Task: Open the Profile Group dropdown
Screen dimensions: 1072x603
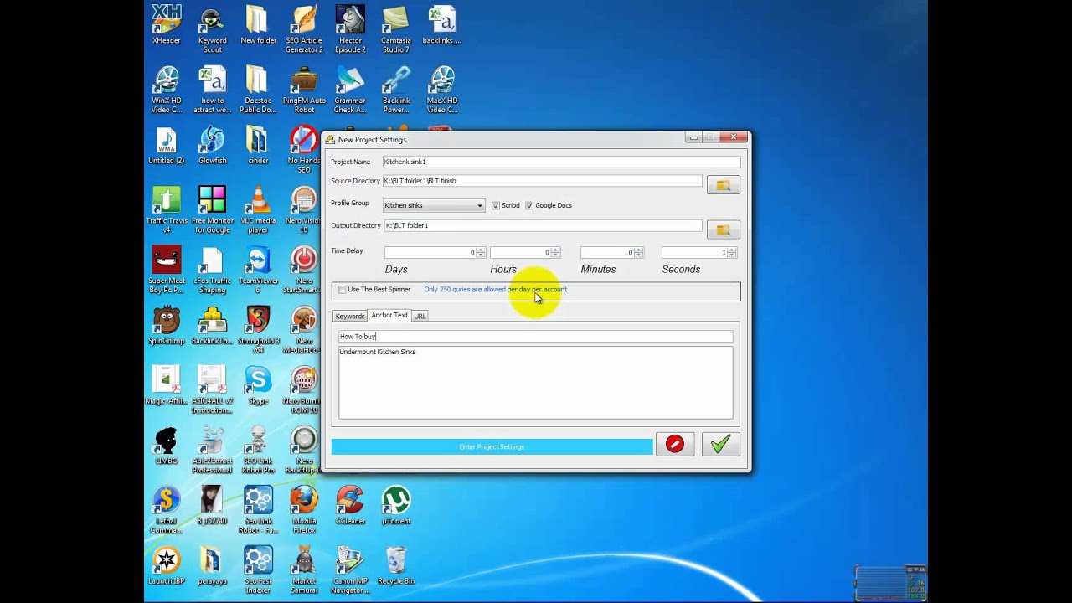Action: click(480, 205)
